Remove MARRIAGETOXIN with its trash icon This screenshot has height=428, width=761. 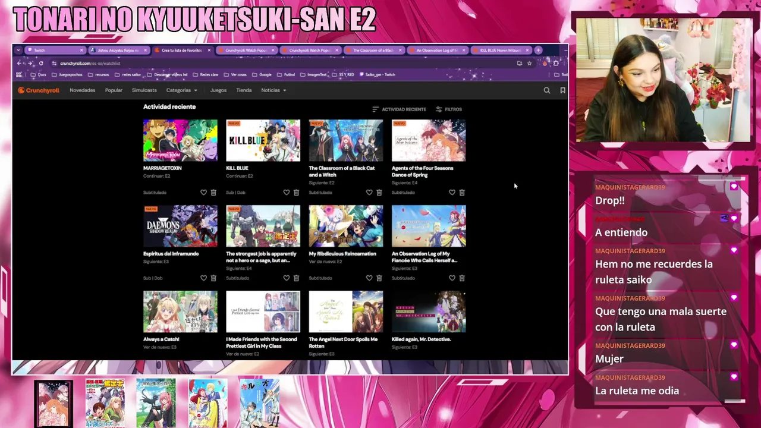[213, 193]
